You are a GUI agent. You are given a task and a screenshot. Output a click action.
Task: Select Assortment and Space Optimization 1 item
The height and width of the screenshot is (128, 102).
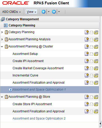50,90
